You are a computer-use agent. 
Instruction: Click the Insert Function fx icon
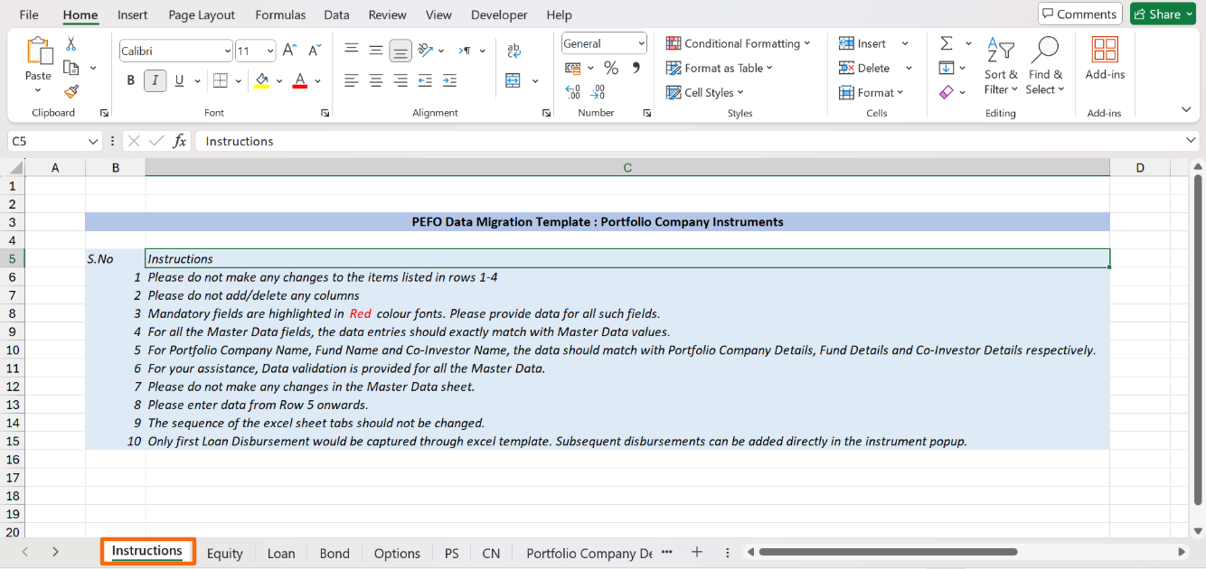[180, 141]
